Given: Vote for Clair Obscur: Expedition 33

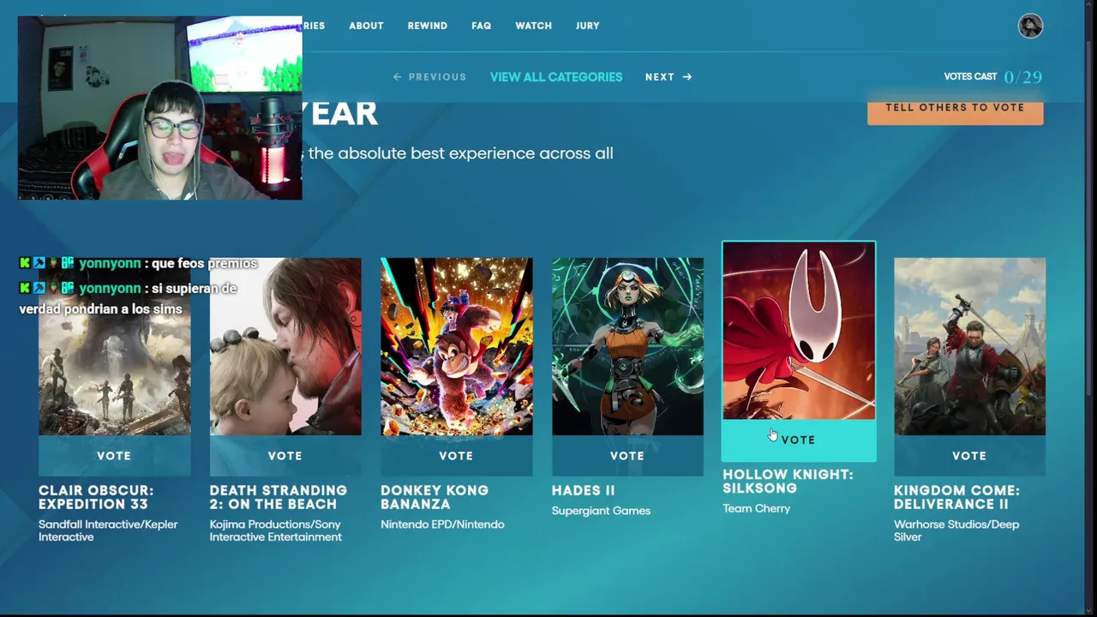Looking at the screenshot, I should click(114, 456).
